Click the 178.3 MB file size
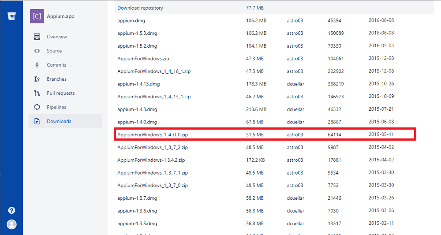 pyautogui.click(x=256, y=84)
